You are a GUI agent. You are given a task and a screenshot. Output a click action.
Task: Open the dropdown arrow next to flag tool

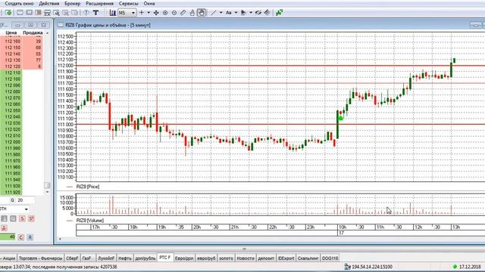pos(251,13)
